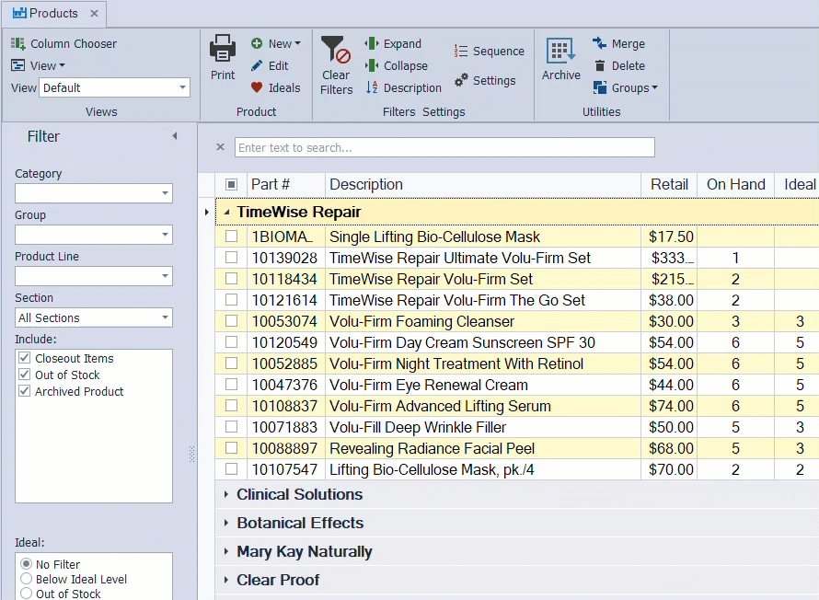Select checkbox for Volu-Firm Foaming Cleanser
Image resolution: width=819 pixels, height=600 pixels.
coord(231,321)
